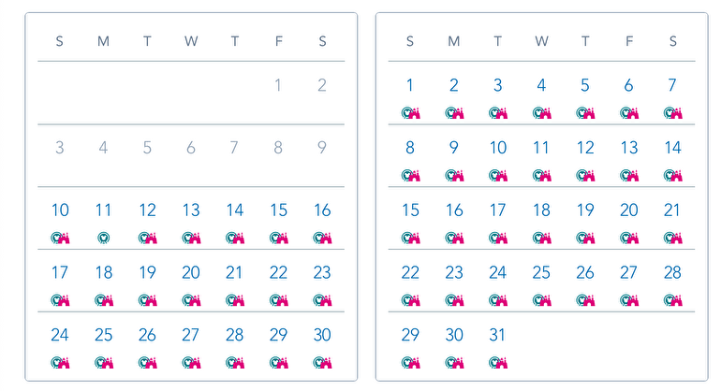Click the pink castle icon below Wednesday the 25th
This screenshot has width=721, height=391.
pyautogui.click(x=546, y=300)
